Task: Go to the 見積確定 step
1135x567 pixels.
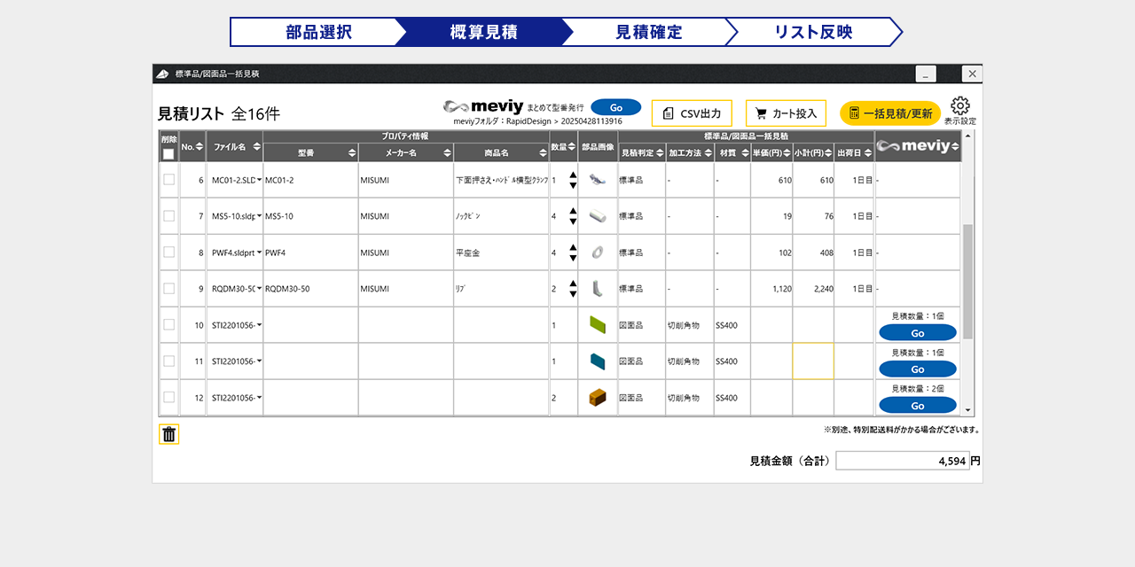Action: point(648,32)
